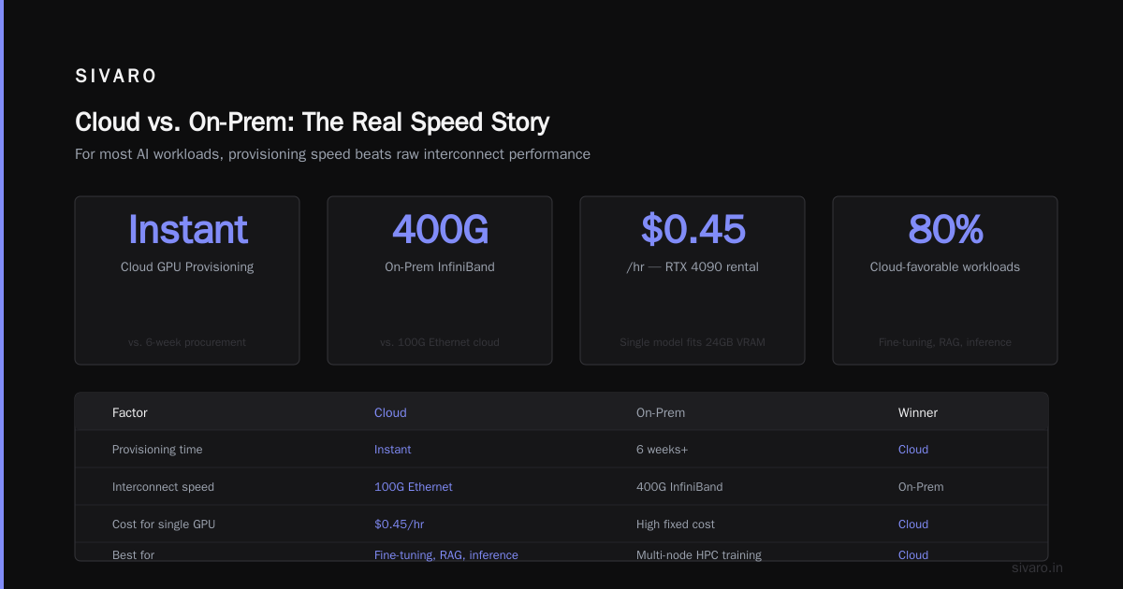Screen dimensions: 1123x589
Task: Select the "Cloud GPU Provisioning" card label
Action: click(x=187, y=267)
